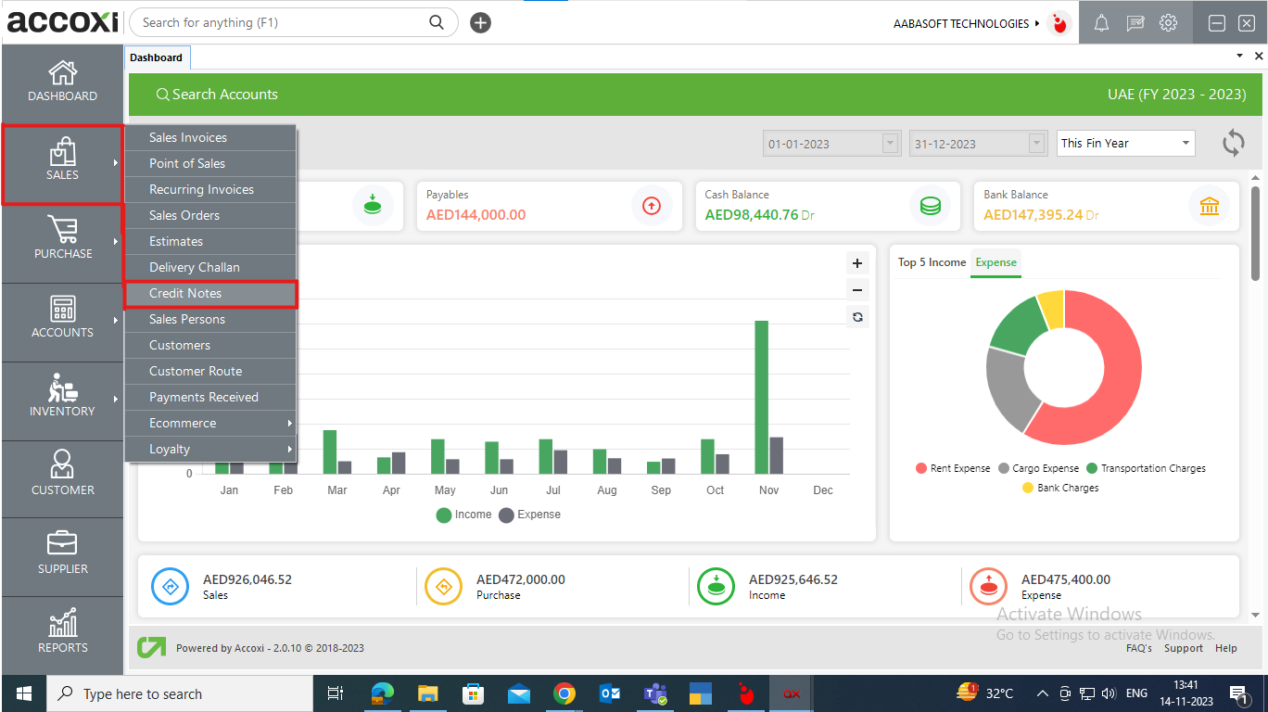
Task: Open the FAQ's link in footer
Action: pyautogui.click(x=1138, y=648)
